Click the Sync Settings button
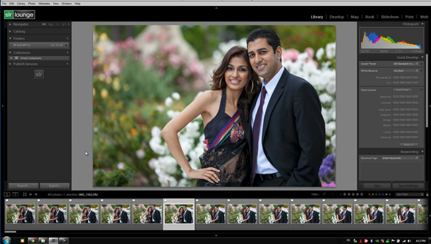The height and width of the screenshot is (244, 431). coord(408,186)
